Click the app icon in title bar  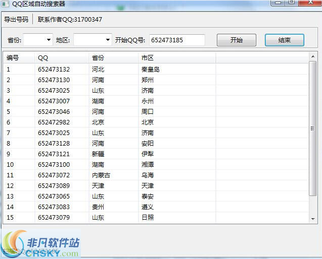click(x=5, y=4)
